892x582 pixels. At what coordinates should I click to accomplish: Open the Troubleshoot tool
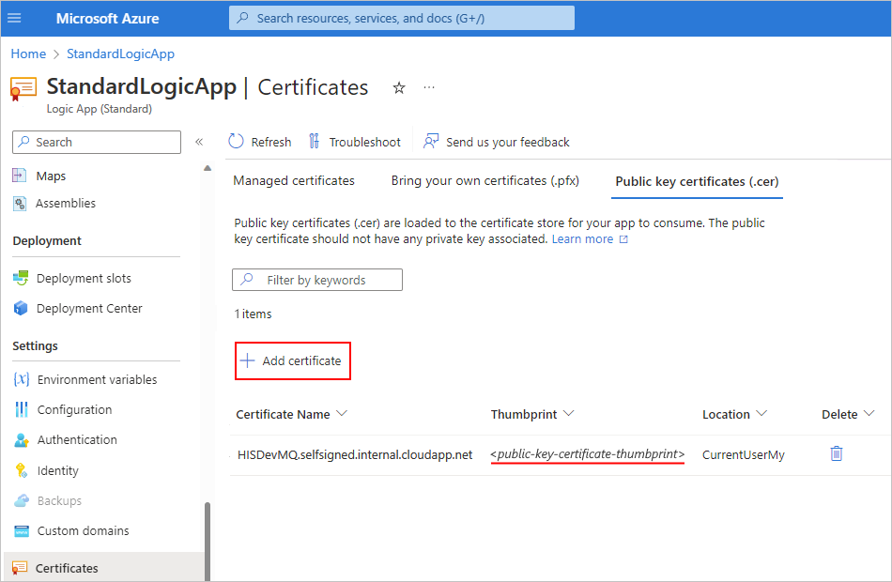pos(355,142)
